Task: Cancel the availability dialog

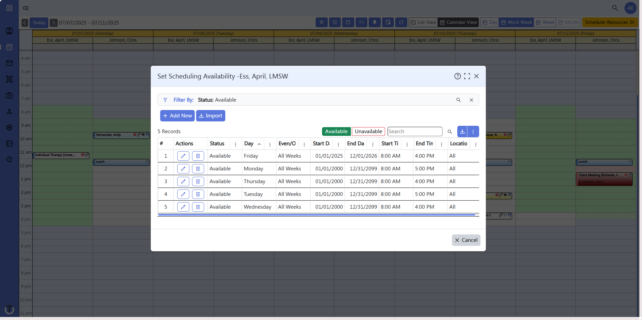Action: 466,240
